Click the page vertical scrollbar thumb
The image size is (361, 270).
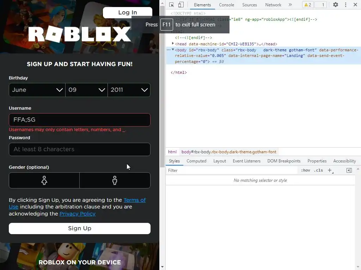point(162,86)
